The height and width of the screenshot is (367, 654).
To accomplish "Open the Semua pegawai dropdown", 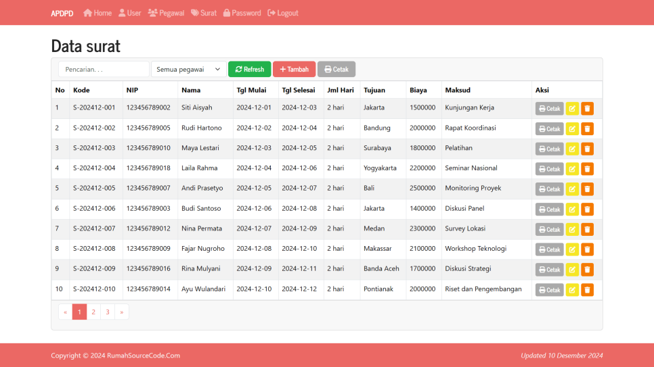I will pyautogui.click(x=189, y=69).
